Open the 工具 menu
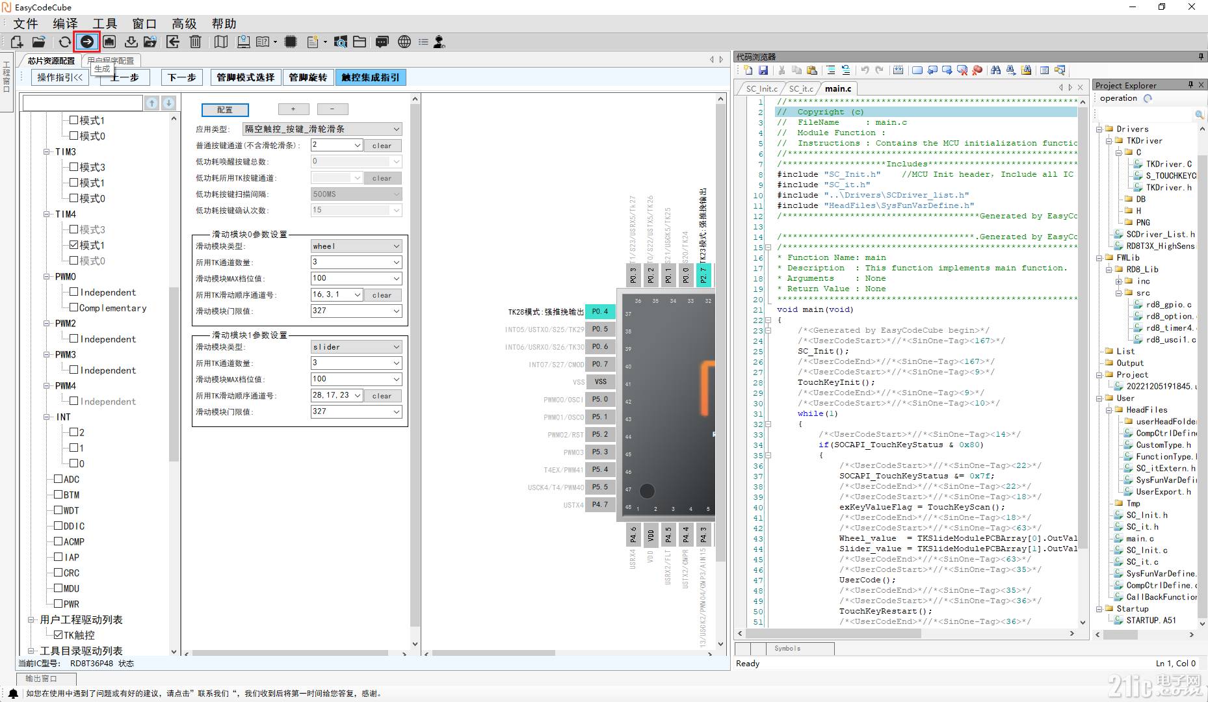The width and height of the screenshot is (1208, 702). 105,23
